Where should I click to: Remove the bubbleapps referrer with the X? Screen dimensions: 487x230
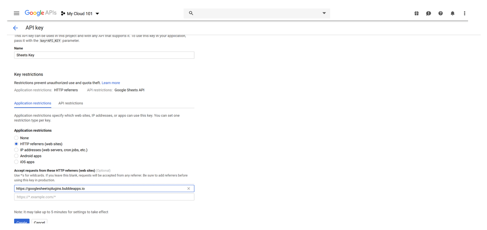coord(189,188)
